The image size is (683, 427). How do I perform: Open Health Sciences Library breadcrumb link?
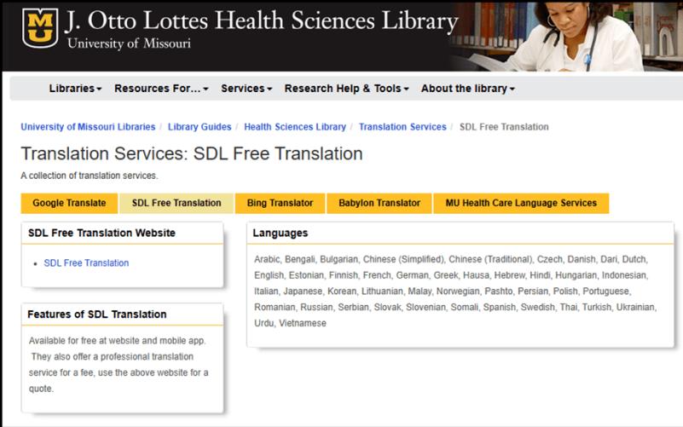tap(295, 127)
